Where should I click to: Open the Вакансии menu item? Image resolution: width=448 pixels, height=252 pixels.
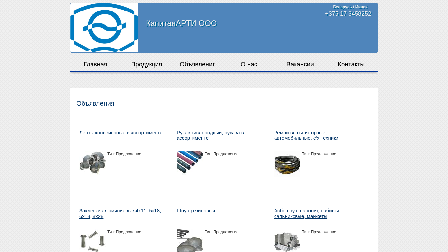(300, 64)
